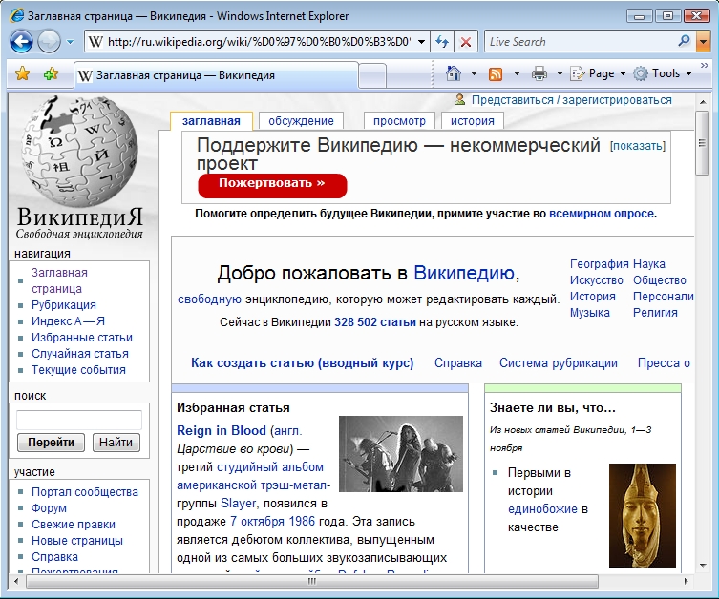Open a new blank browser tab

(x=371, y=75)
